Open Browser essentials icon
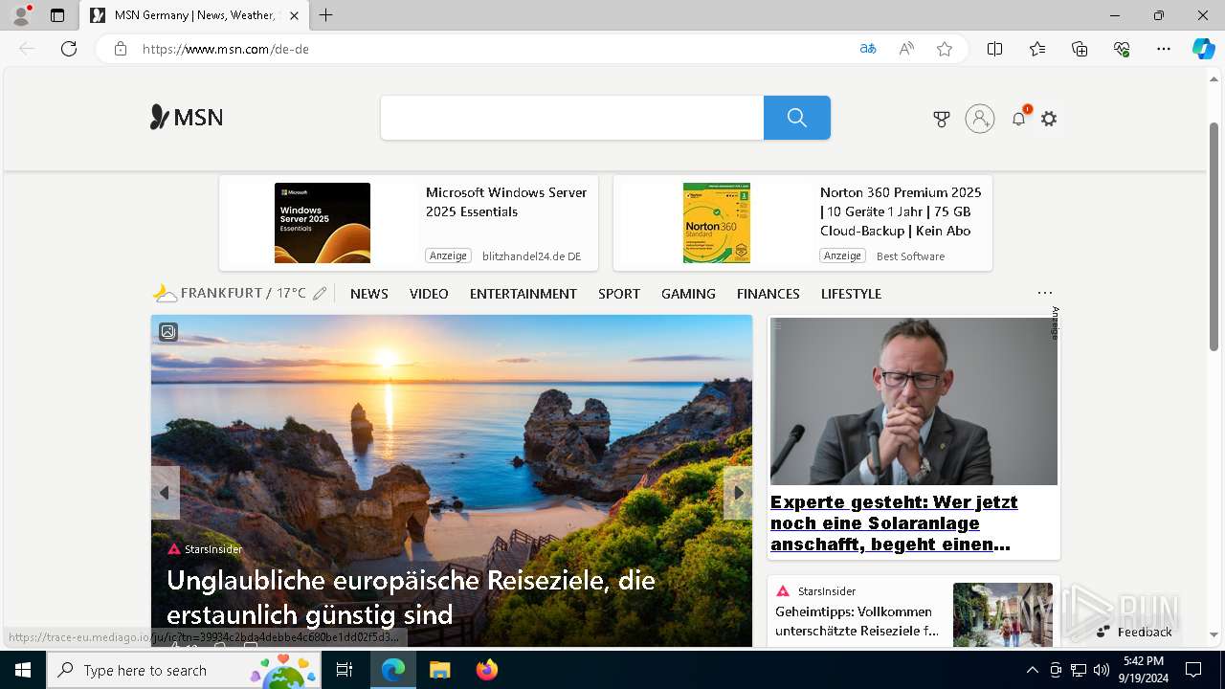The width and height of the screenshot is (1225, 689). pyautogui.click(x=1122, y=49)
